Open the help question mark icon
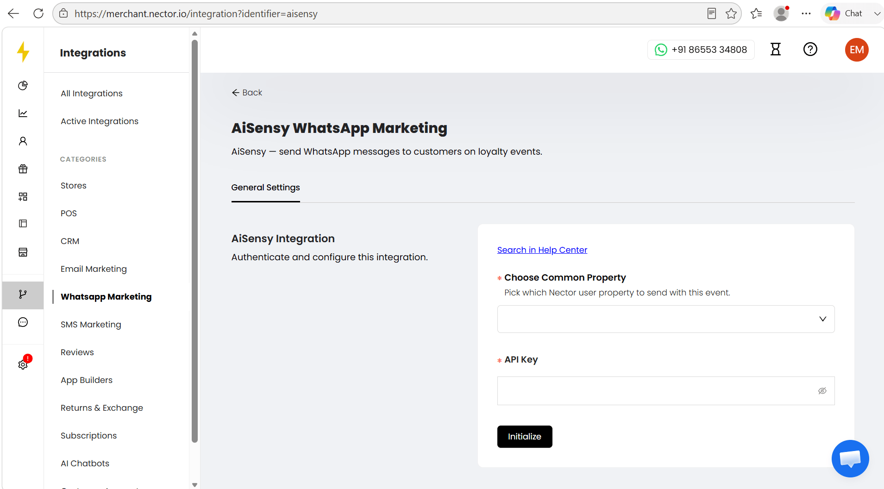Screen dimensions: 884x489 [x=810, y=49]
